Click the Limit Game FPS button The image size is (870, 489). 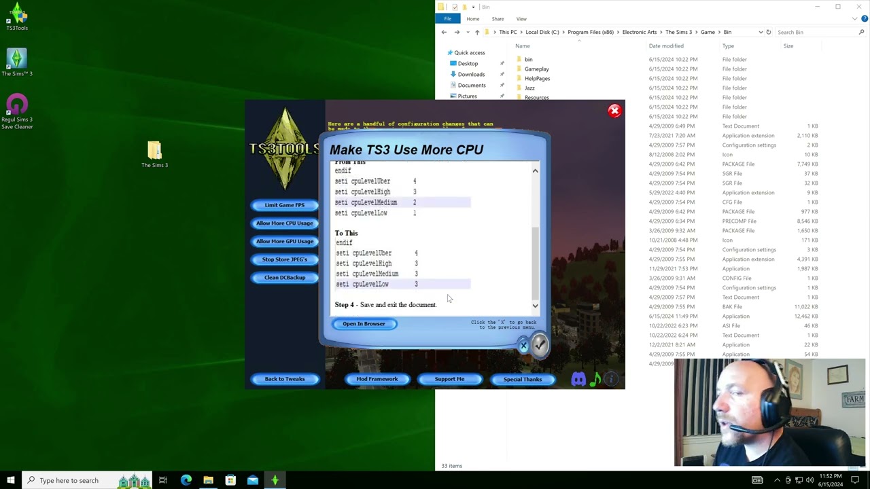point(285,205)
